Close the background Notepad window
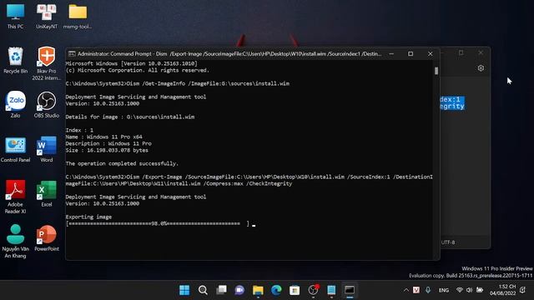 pos(481,52)
